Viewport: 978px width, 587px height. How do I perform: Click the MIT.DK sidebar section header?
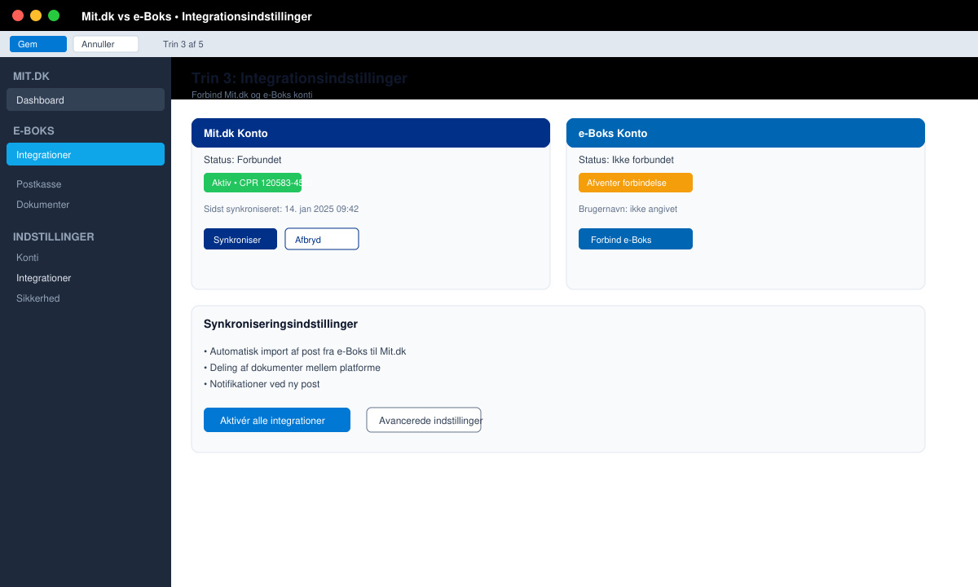31,76
